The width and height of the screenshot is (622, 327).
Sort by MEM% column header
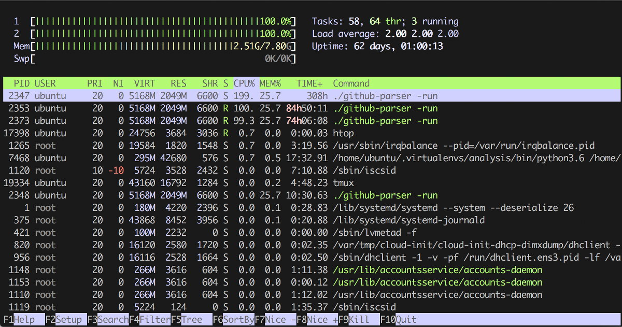point(270,83)
